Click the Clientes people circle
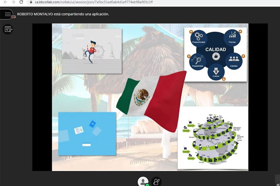The width and height of the screenshot is (280, 186). point(233,60)
